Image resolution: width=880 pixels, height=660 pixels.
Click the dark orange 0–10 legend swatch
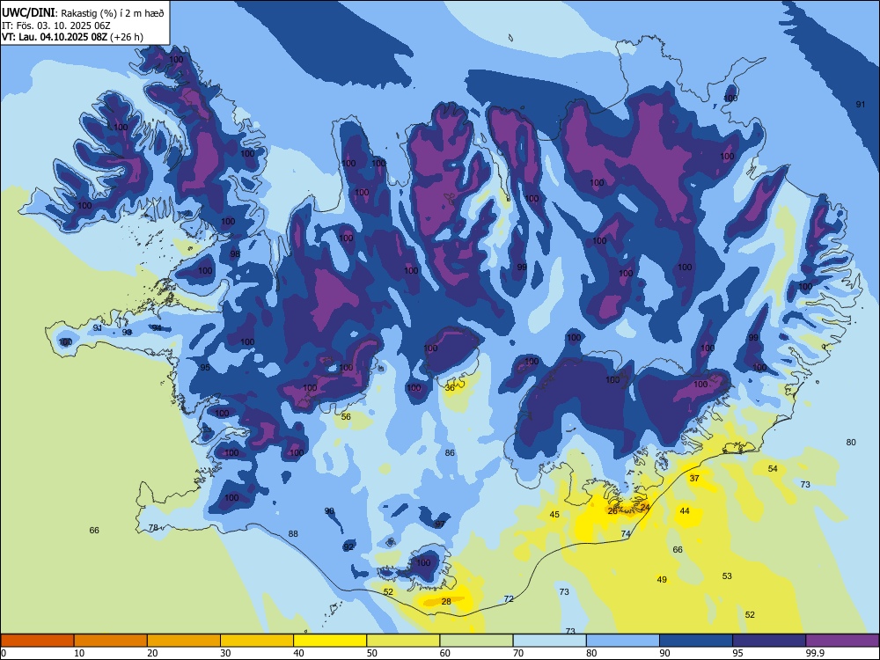click(37, 641)
